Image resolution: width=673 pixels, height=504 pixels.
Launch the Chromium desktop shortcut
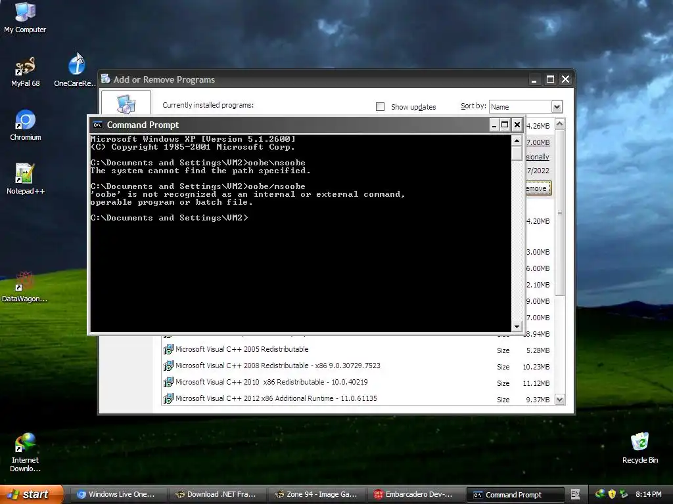coord(25,125)
